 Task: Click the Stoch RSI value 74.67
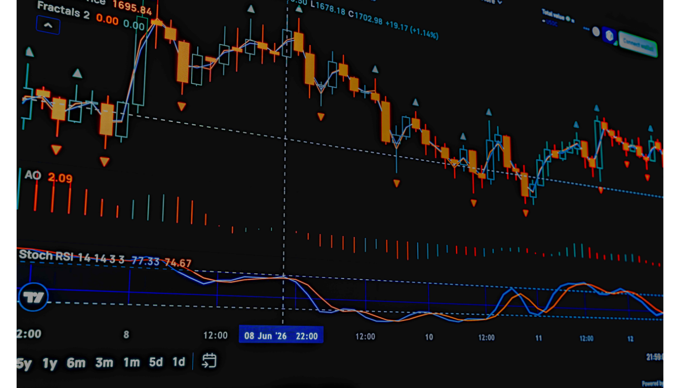(178, 263)
